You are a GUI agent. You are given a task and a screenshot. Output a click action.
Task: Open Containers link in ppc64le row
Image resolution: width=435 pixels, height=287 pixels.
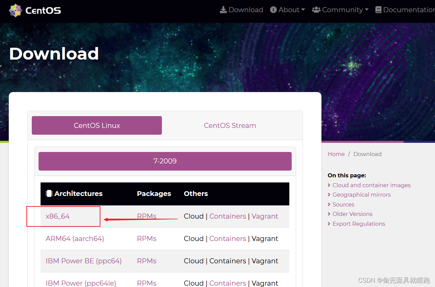click(228, 283)
